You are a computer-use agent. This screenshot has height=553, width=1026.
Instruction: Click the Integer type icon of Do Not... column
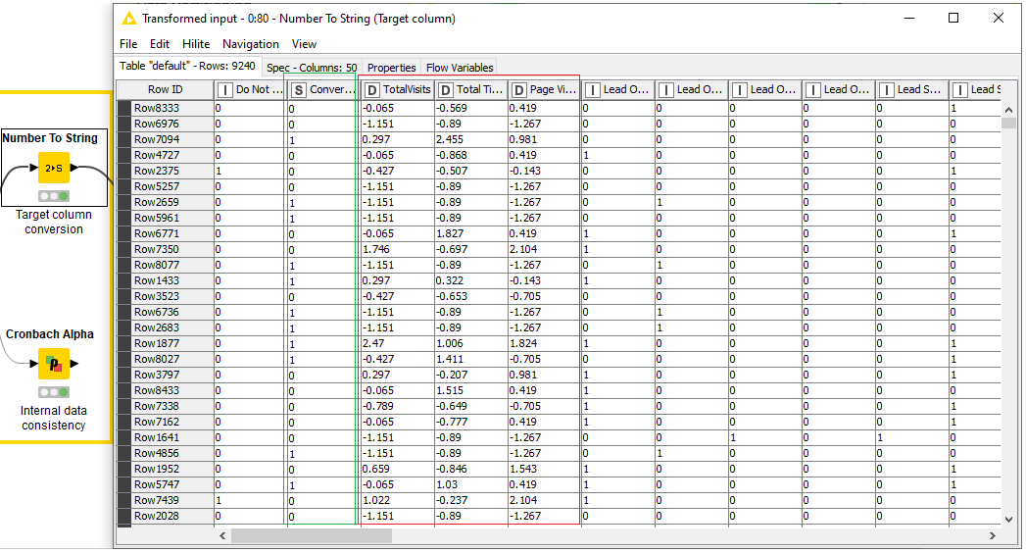(x=224, y=90)
